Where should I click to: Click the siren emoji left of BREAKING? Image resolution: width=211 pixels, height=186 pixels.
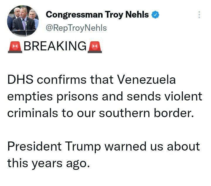click(x=15, y=47)
